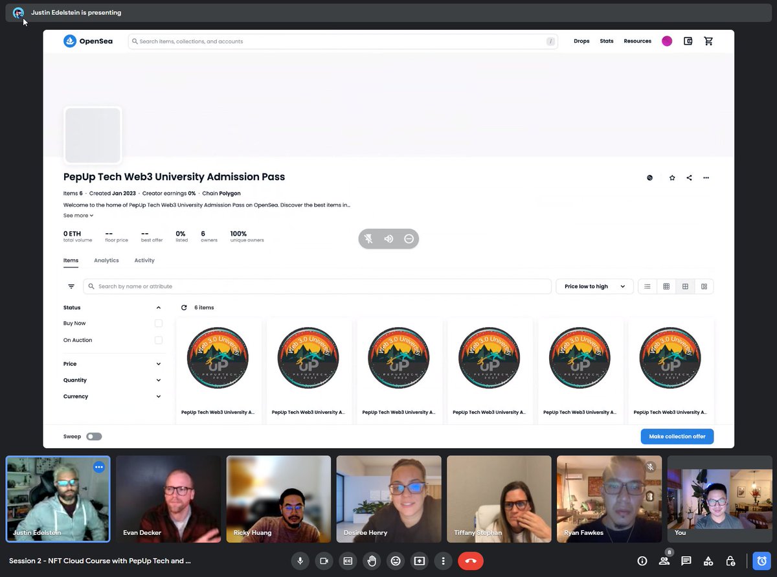Click the filter lines icon beside the search

71,286
